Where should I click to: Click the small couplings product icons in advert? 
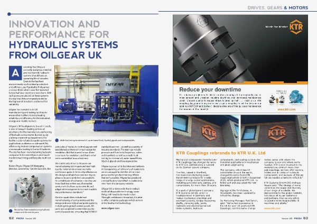277,99
